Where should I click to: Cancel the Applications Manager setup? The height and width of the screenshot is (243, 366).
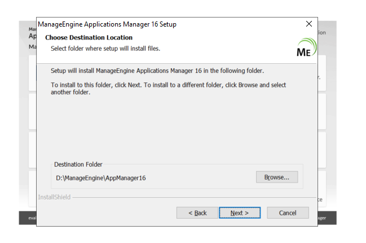(x=288, y=213)
